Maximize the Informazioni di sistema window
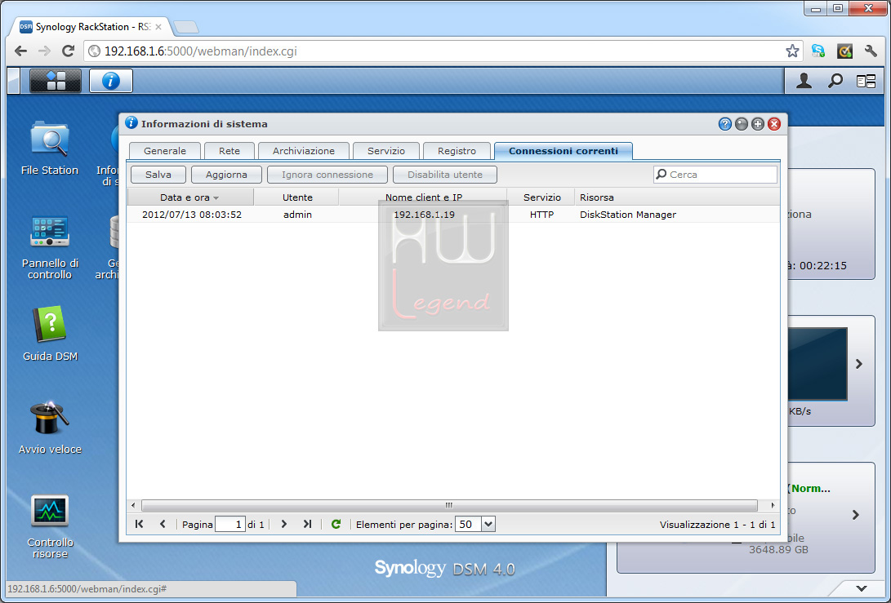 tap(757, 124)
